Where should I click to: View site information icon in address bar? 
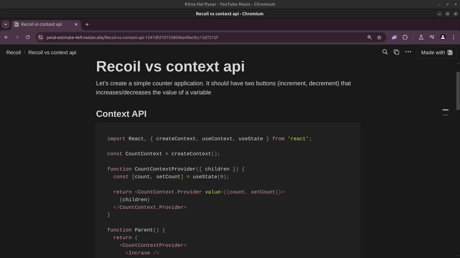click(x=41, y=37)
